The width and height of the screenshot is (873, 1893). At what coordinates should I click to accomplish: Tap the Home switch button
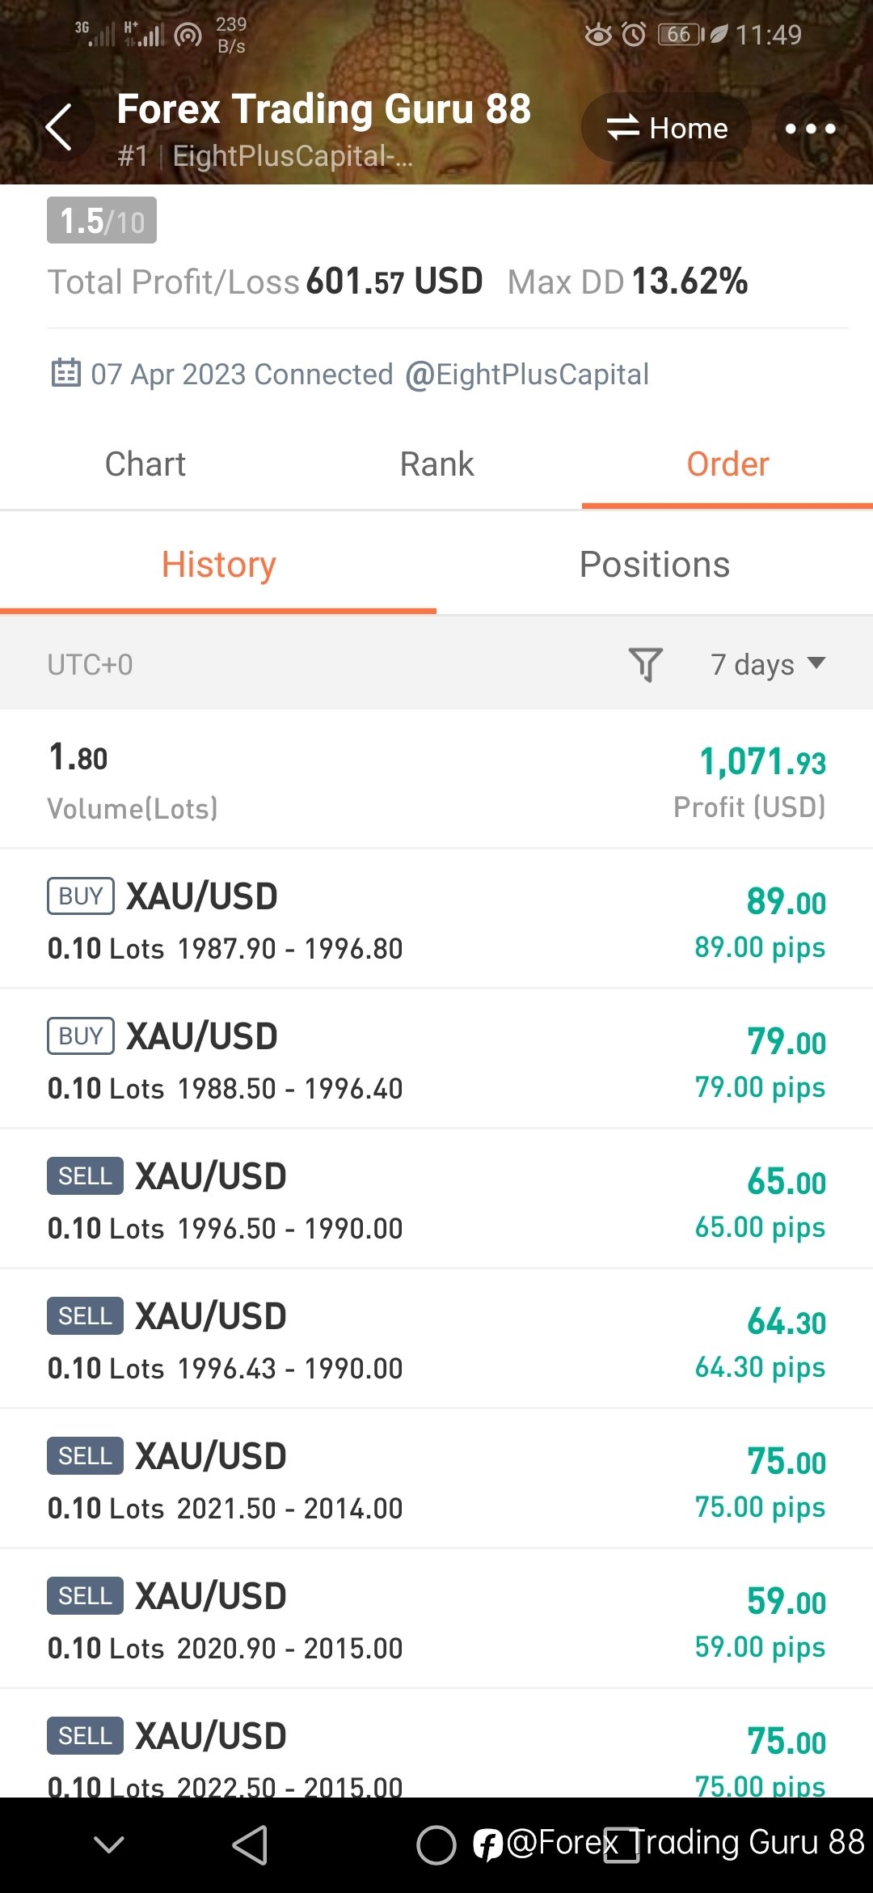coord(667,128)
